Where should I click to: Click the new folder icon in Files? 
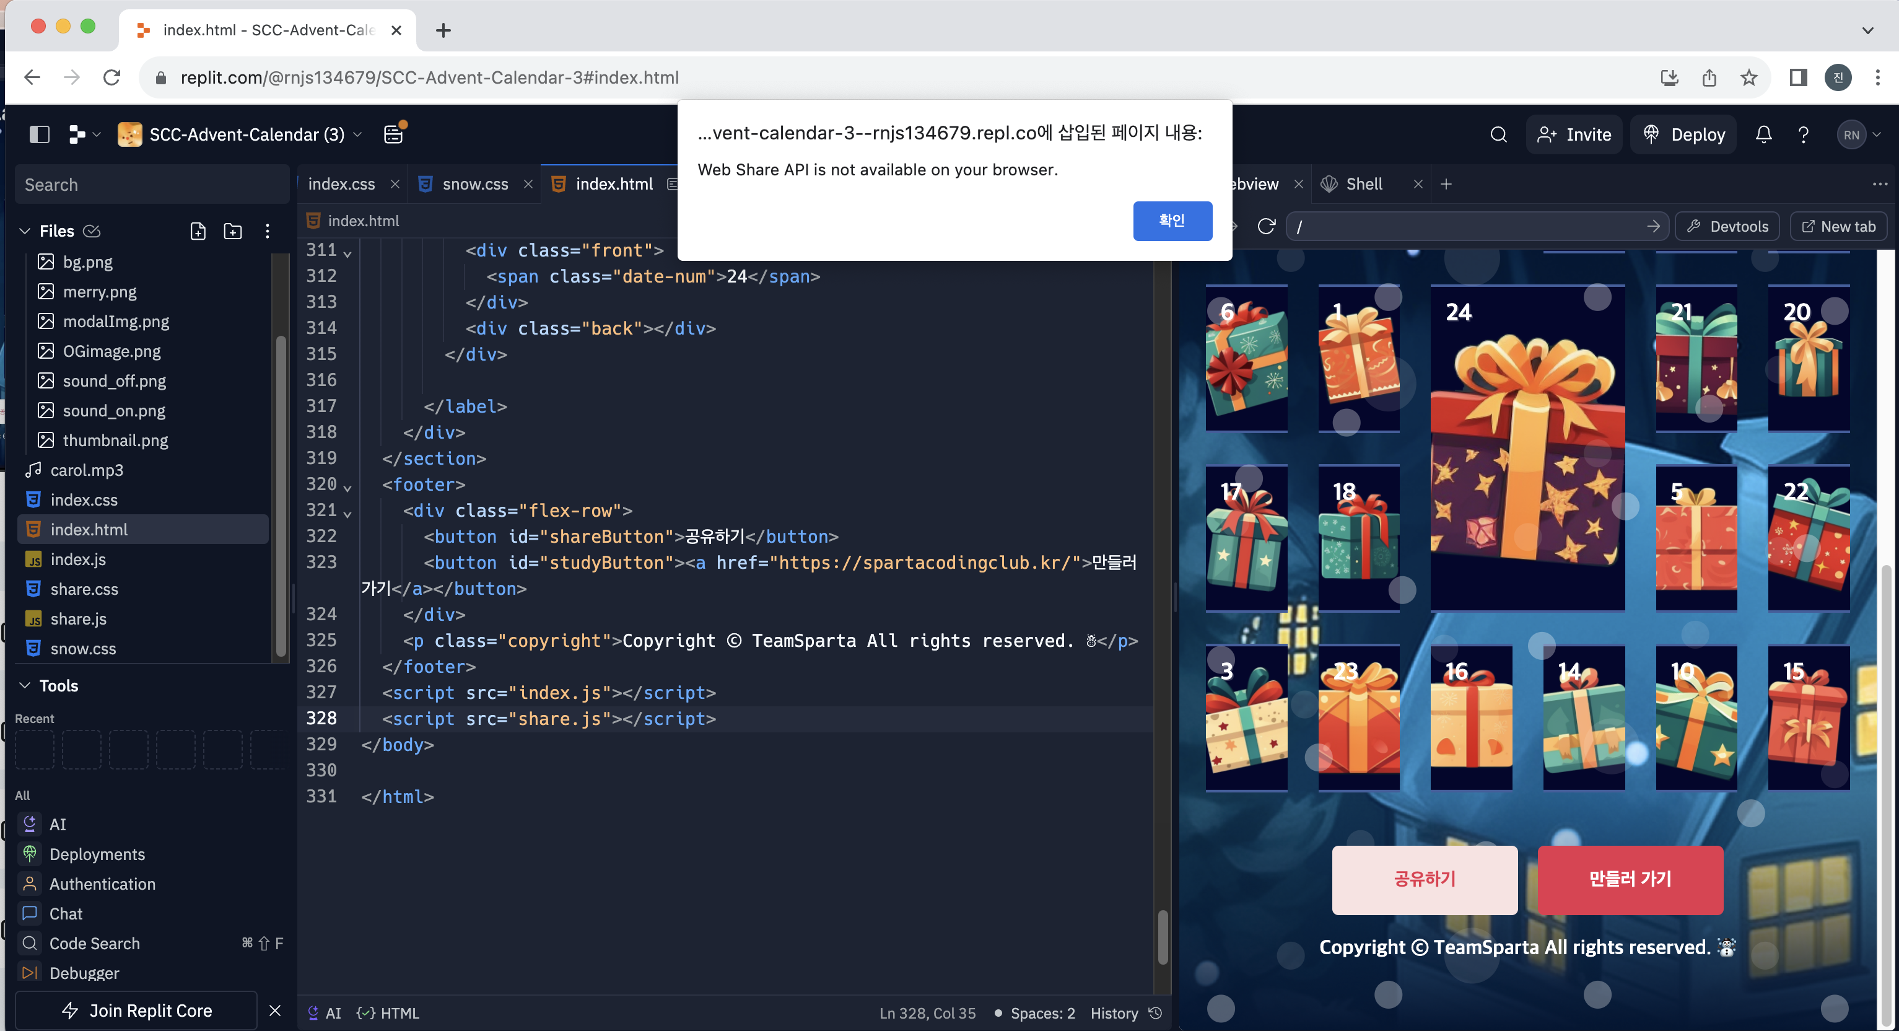[x=233, y=231]
